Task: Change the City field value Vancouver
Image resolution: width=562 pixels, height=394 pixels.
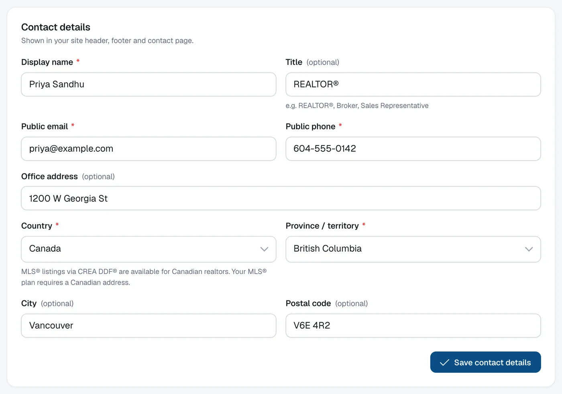Action: [149, 326]
